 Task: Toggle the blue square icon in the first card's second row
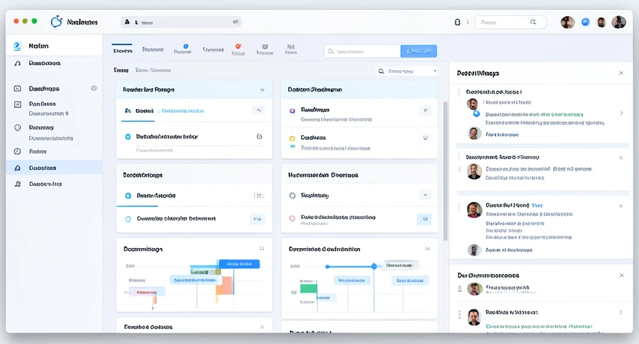tap(128, 137)
